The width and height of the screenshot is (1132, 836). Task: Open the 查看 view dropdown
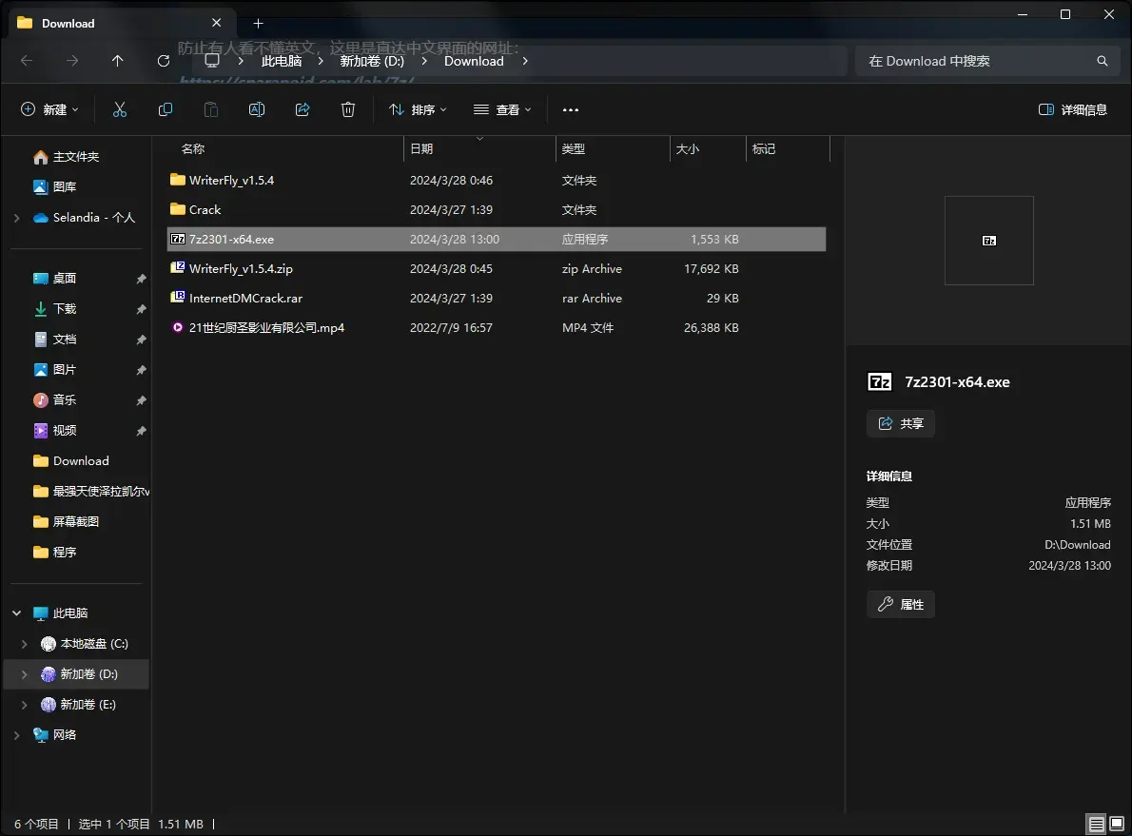[502, 109]
